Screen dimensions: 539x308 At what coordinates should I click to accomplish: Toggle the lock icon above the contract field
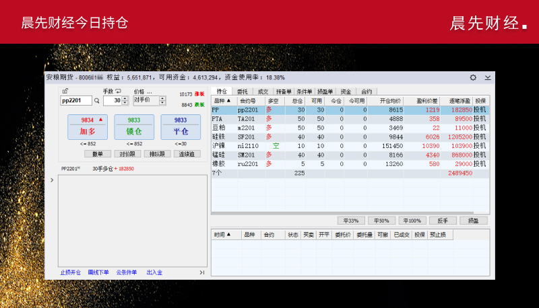[x=65, y=91]
